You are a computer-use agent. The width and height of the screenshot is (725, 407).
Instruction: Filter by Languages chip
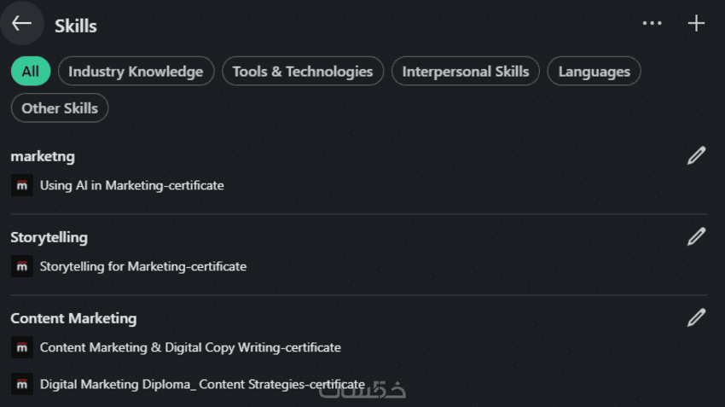(x=594, y=72)
